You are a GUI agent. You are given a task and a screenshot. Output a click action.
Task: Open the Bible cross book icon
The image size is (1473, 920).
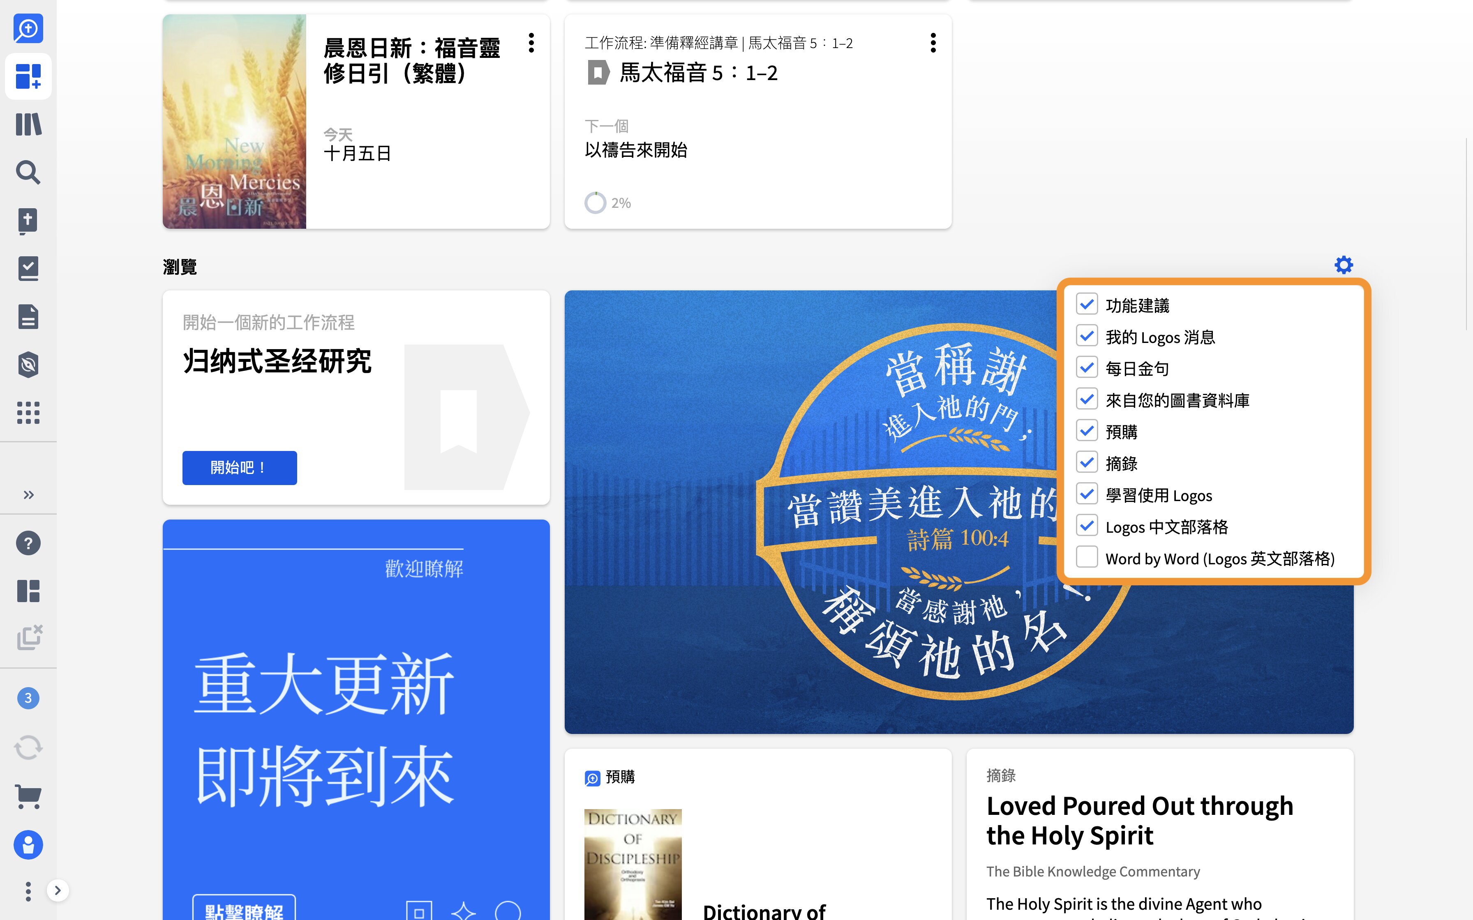(28, 221)
